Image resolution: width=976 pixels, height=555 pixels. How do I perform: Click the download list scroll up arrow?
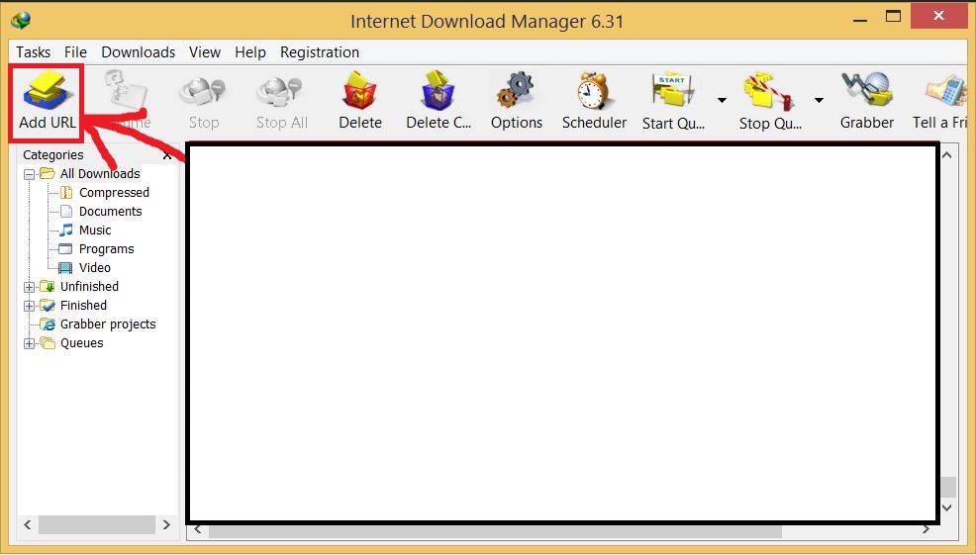[947, 154]
